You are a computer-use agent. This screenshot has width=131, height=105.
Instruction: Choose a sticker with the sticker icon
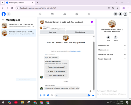[x=48, y=95]
